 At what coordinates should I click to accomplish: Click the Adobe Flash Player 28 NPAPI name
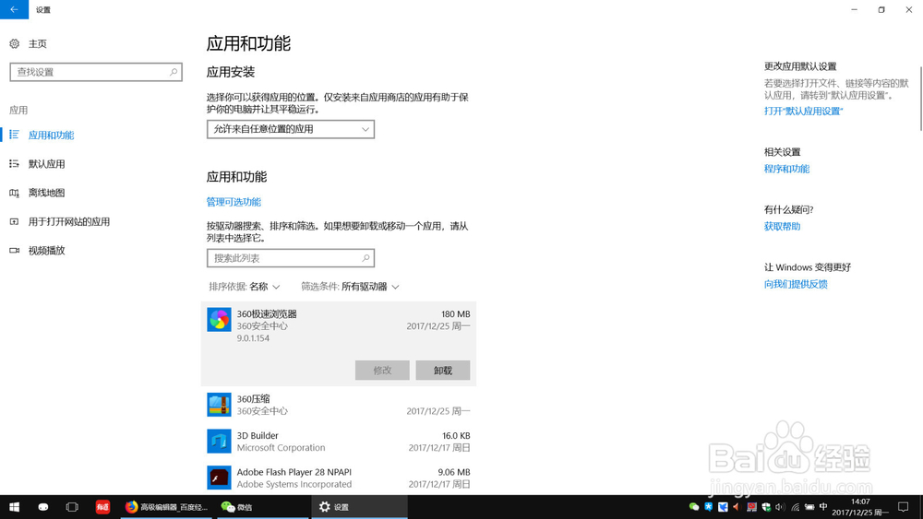[x=294, y=472]
